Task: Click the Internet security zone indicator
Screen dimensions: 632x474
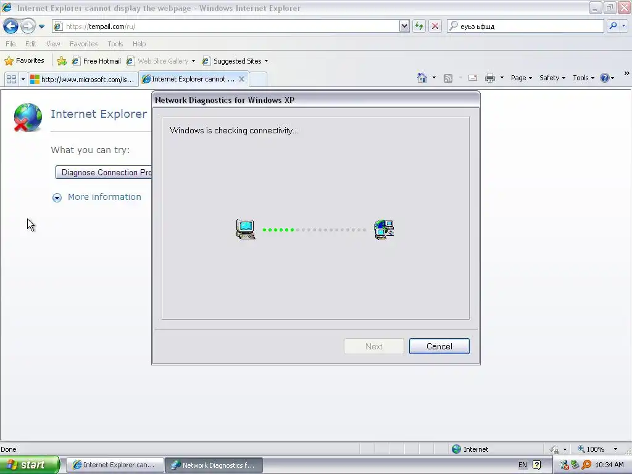Action: pos(470,449)
